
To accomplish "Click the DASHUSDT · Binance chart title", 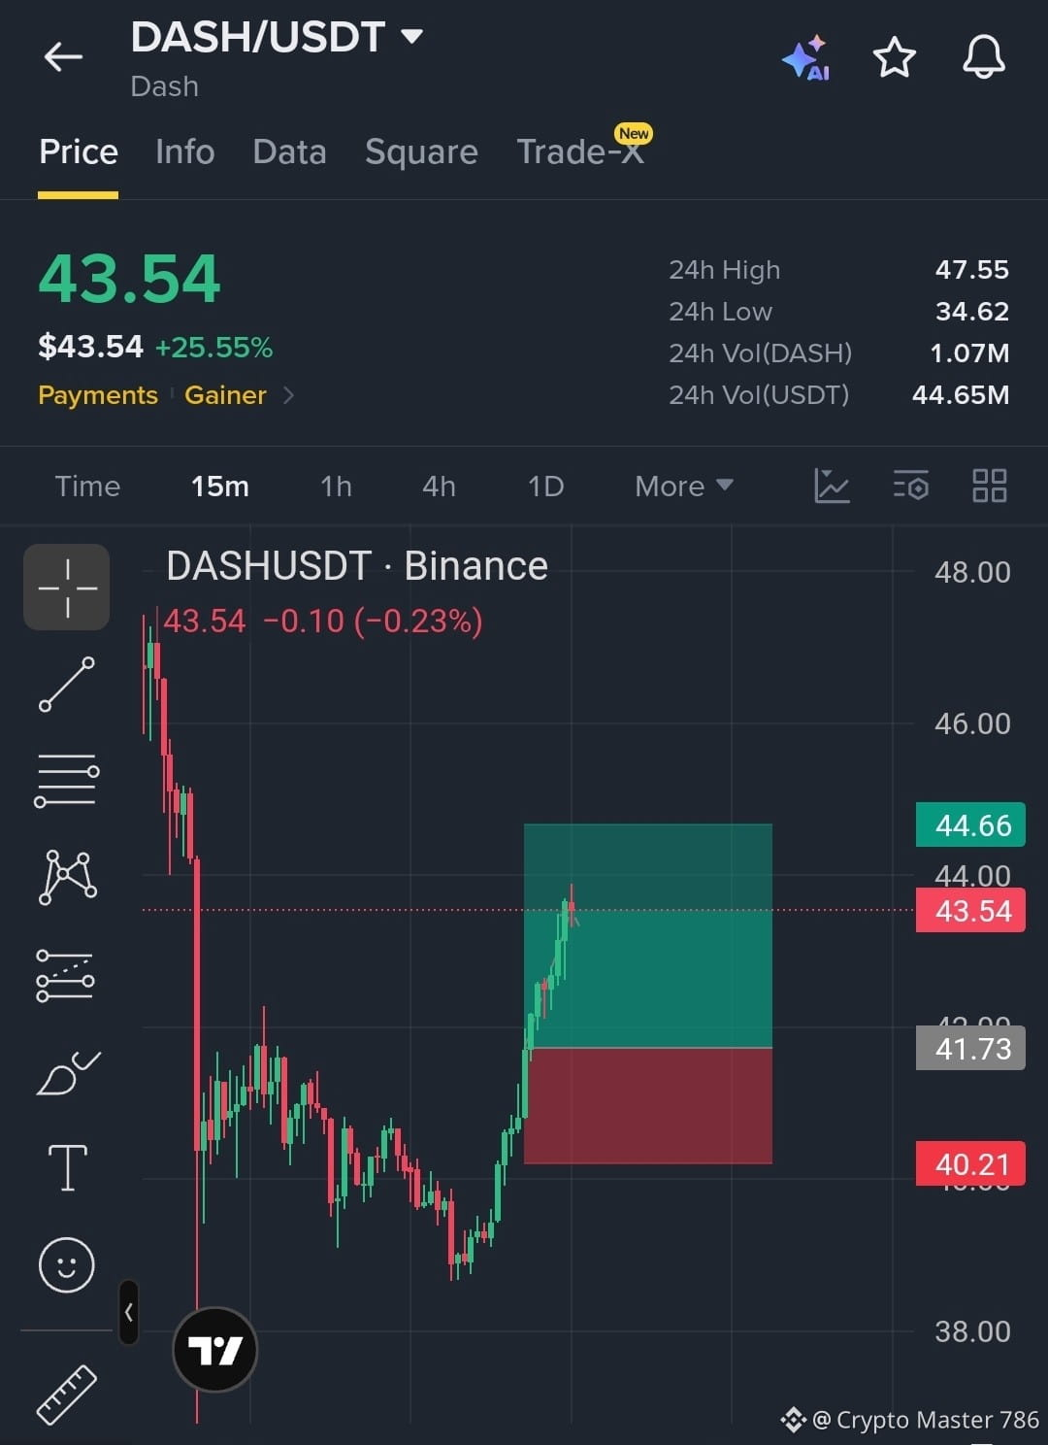I will (357, 566).
